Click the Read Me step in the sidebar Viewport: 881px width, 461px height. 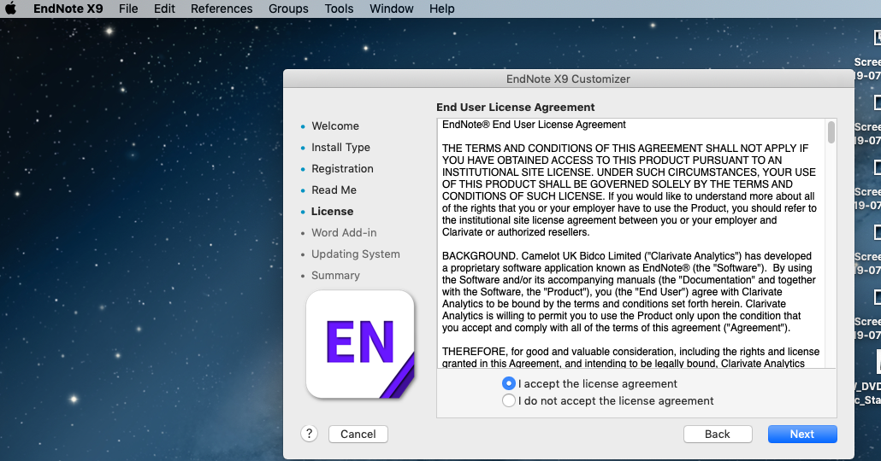(334, 190)
